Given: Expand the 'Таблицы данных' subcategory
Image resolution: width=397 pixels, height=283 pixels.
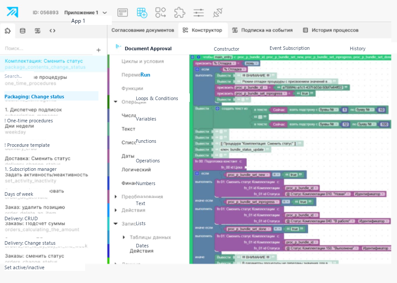Looking at the screenshot, I should pyautogui.click(x=124, y=237).
